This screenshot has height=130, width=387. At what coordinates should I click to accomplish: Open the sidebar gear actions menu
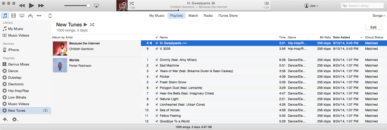click(15, 119)
